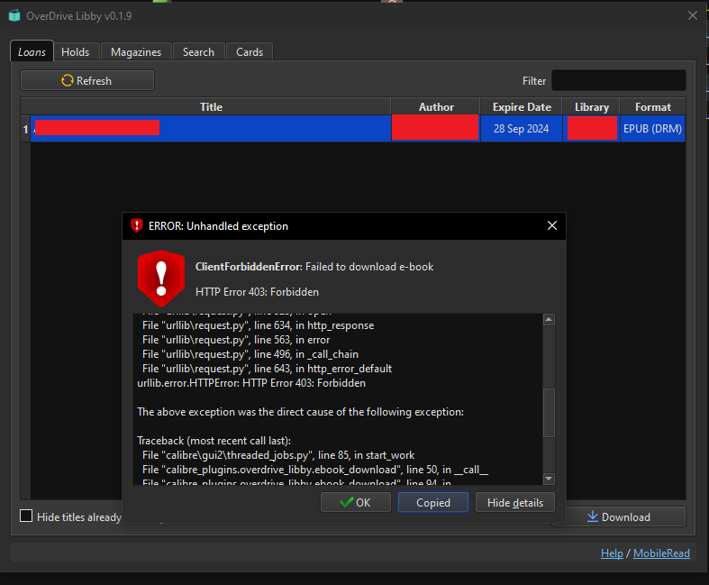Image resolution: width=709 pixels, height=585 pixels.
Task: Click the 'line 634, in http_response' traceback line
Action: click(x=259, y=325)
